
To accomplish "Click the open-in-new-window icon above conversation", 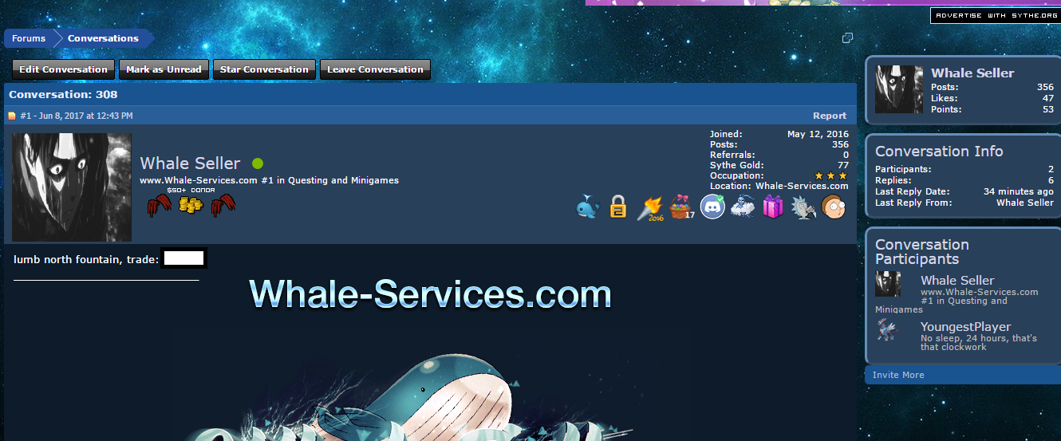I will pyautogui.click(x=848, y=38).
